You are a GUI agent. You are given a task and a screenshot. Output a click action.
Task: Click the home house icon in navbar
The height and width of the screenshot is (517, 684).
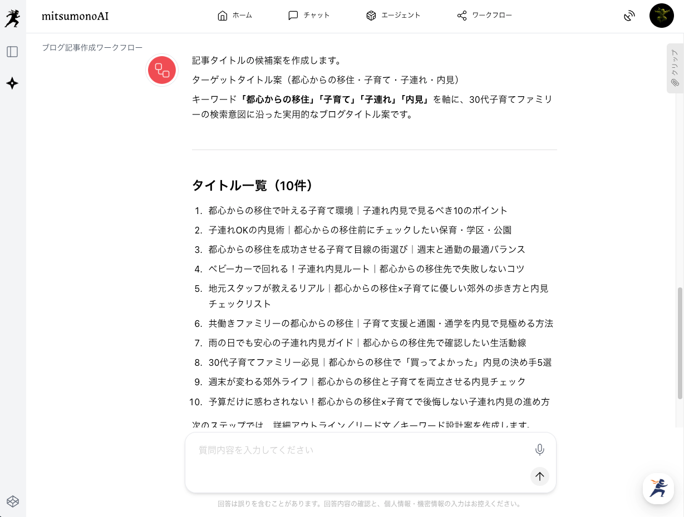(x=223, y=16)
